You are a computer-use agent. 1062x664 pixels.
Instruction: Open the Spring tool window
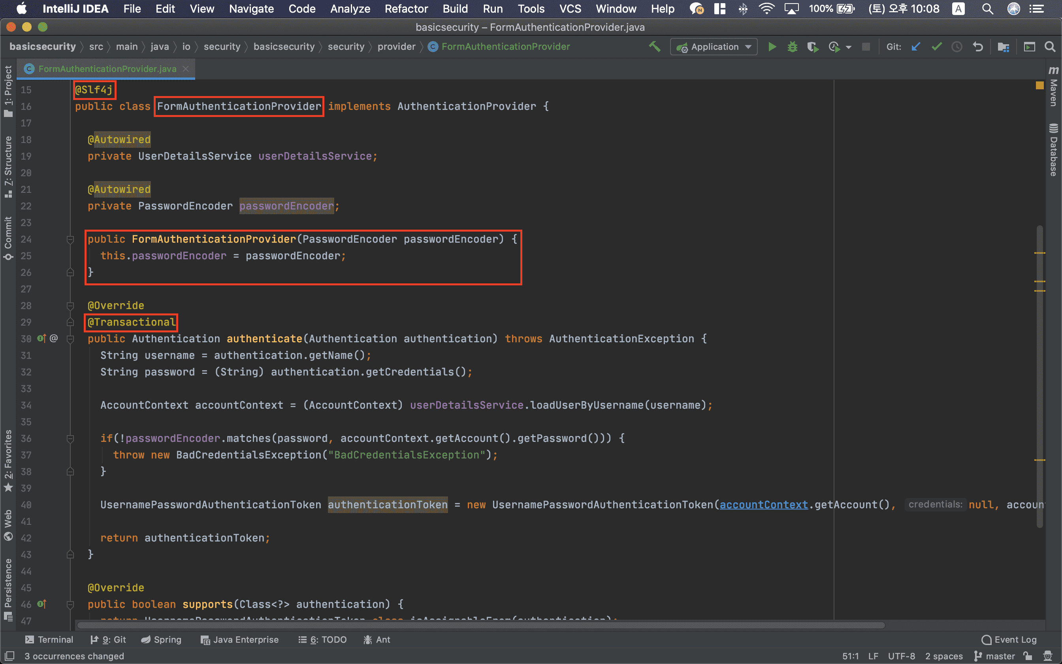[x=161, y=639]
